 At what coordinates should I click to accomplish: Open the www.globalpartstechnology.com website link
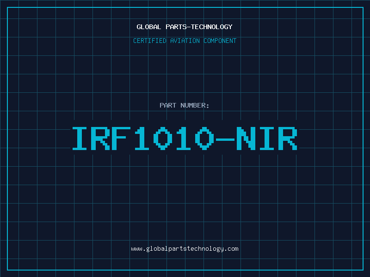pyautogui.click(x=185, y=249)
